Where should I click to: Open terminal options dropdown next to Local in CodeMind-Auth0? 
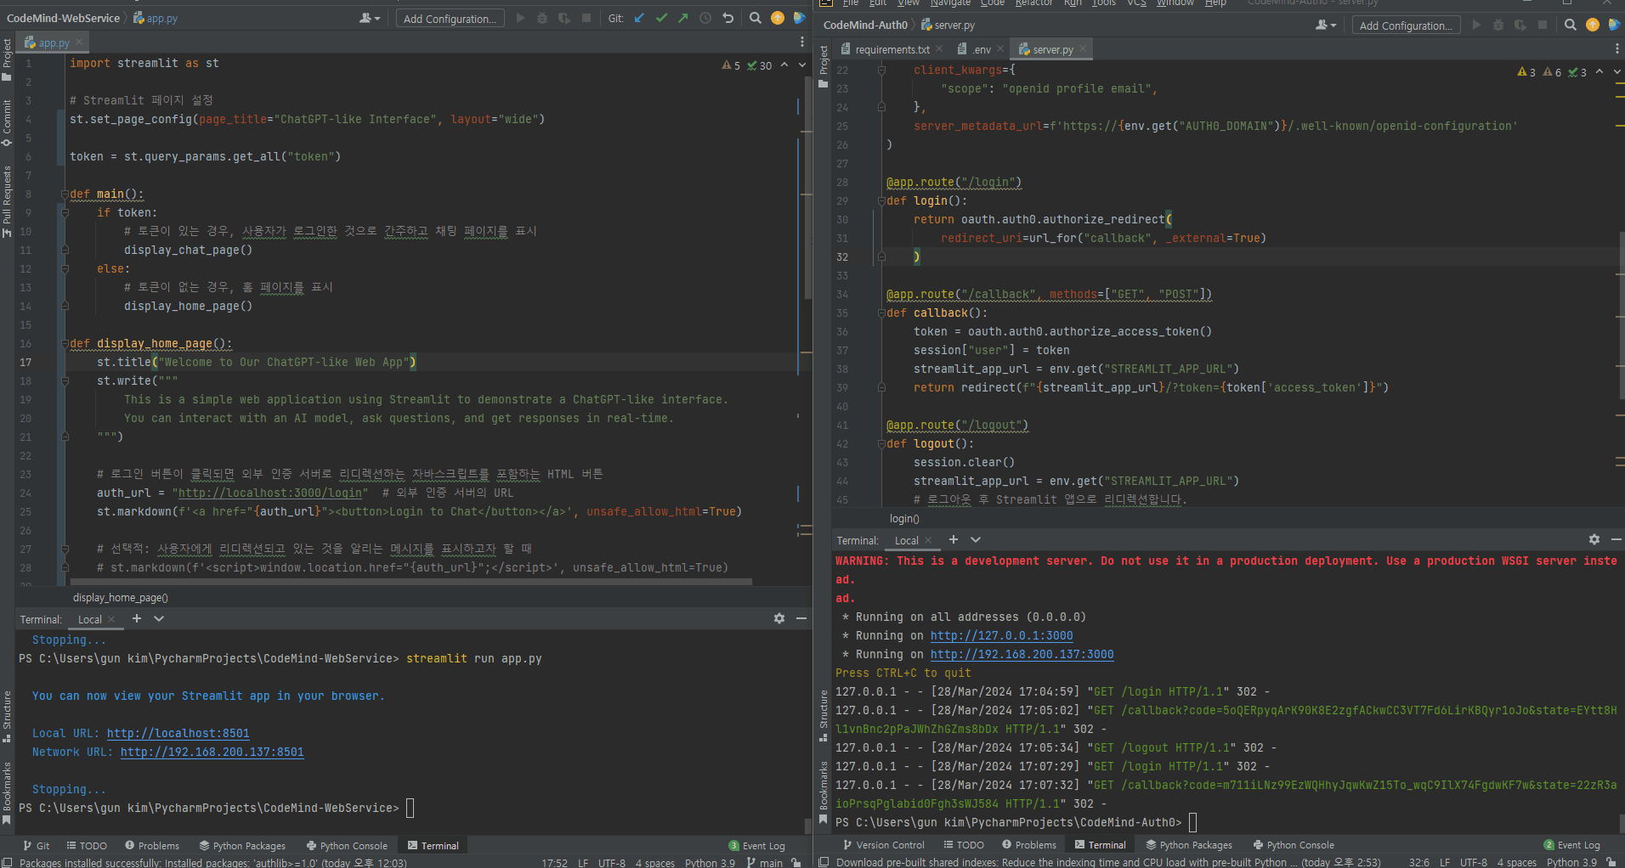976,539
